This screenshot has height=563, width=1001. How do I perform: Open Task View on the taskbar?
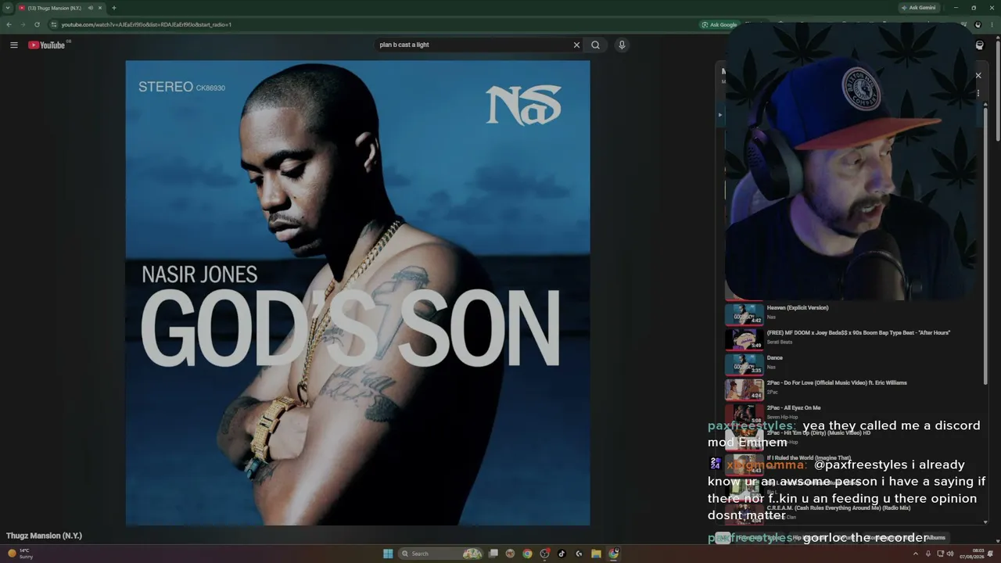click(x=493, y=554)
